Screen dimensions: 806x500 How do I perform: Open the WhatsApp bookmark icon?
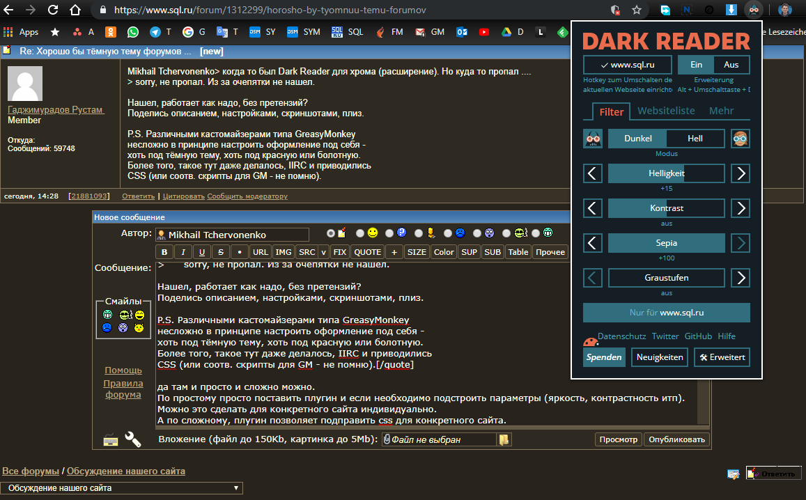(133, 32)
